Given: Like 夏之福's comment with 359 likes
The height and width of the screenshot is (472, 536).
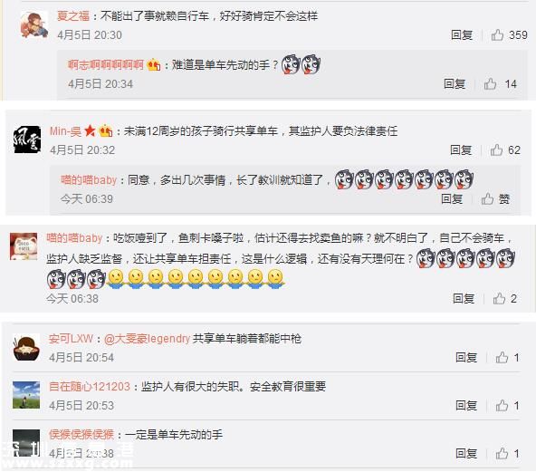Looking at the screenshot, I should (497, 35).
